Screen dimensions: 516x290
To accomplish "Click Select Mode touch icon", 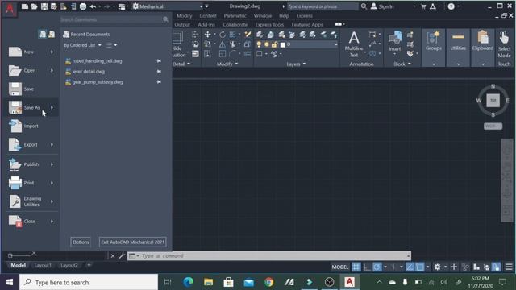I will [504, 38].
